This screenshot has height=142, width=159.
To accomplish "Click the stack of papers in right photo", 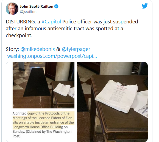I will 117,96.
